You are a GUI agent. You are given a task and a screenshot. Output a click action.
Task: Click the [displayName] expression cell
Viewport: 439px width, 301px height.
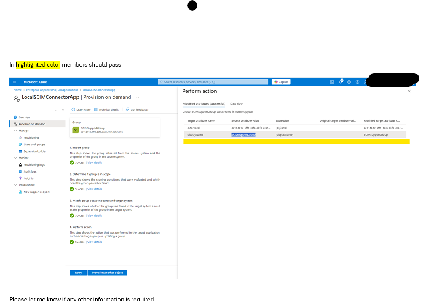pyautogui.click(x=284, y=135)
